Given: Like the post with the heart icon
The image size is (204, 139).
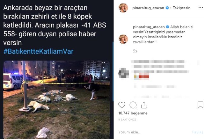Looking at the screenshot, I should click(122, 105).
